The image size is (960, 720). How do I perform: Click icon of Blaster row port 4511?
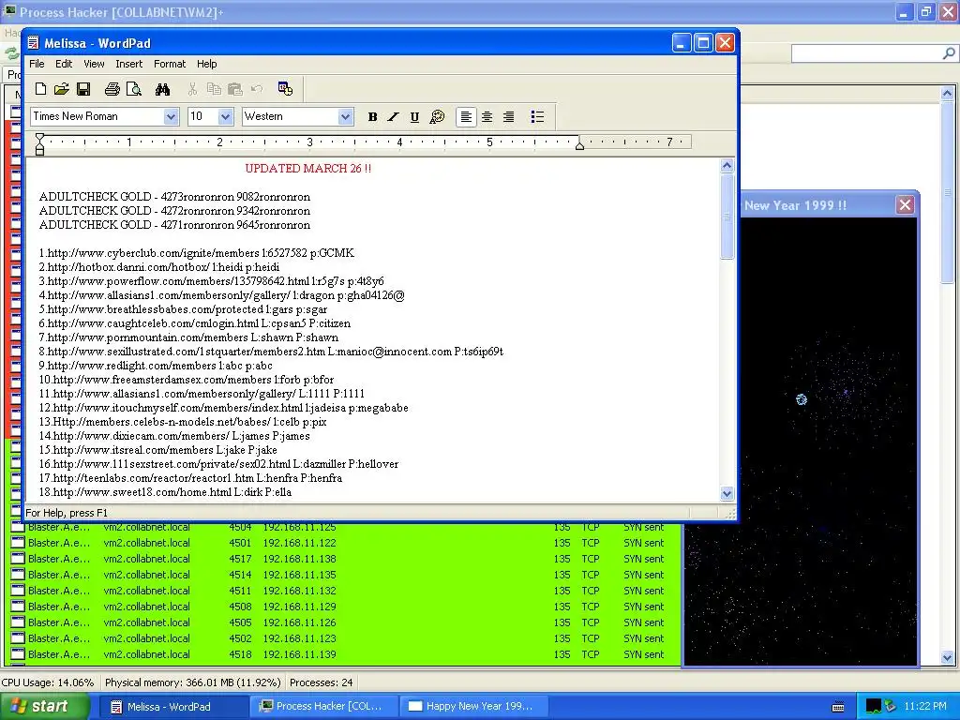pos(18,591)
